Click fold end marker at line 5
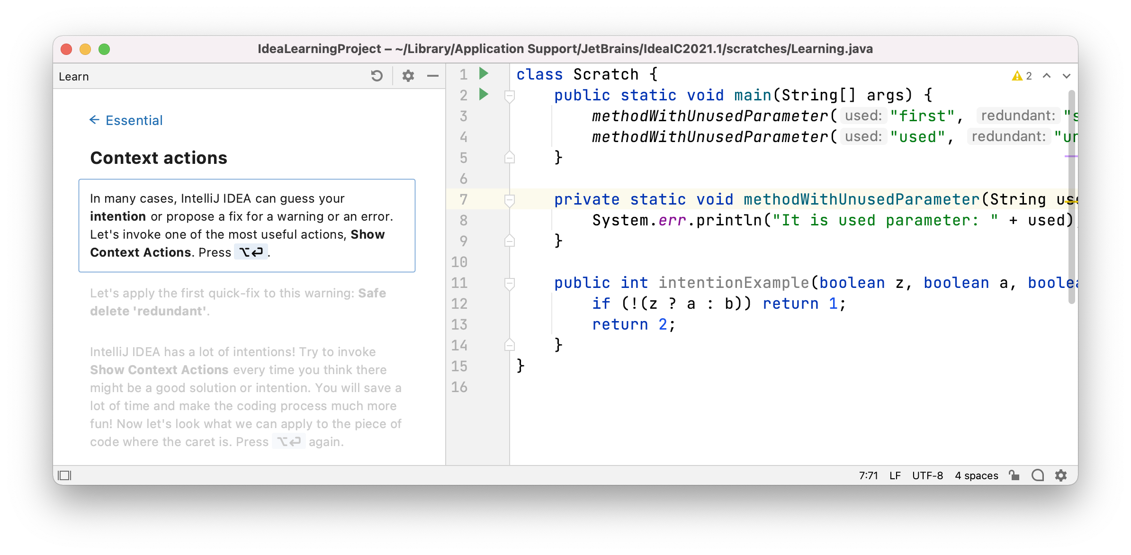Image resolution: width=1131 pixels, height=555 pixels. [510, 157]
